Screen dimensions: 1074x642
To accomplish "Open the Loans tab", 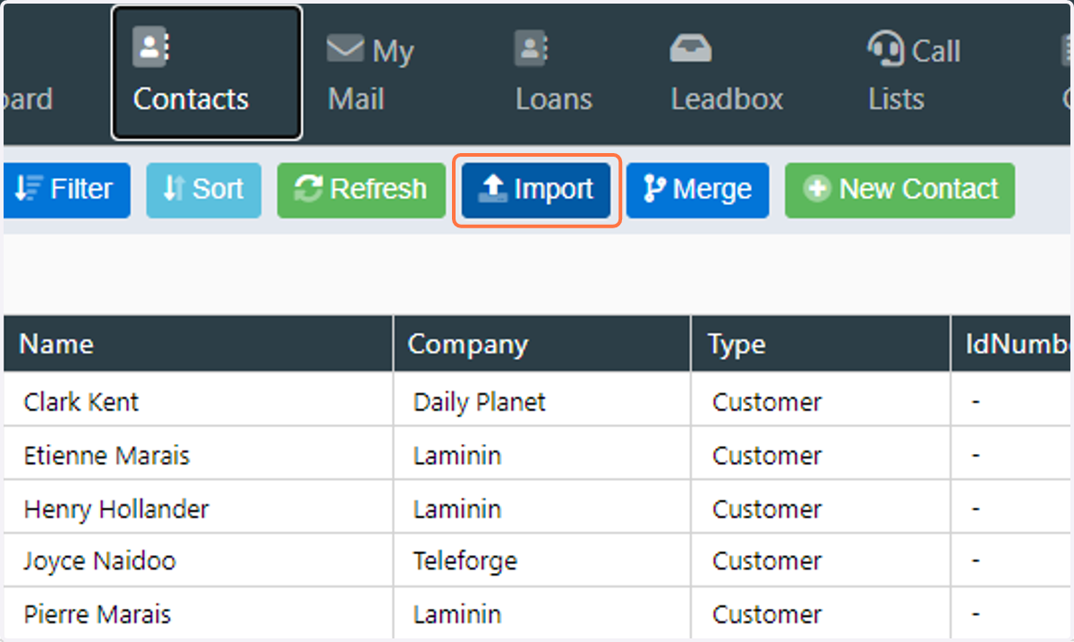I will pos(553,73).
